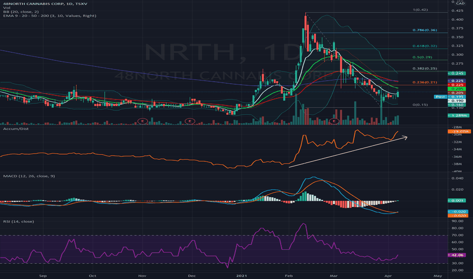Click the EMA 9 - 20 - 50 - 200 legend

point(50,16)
